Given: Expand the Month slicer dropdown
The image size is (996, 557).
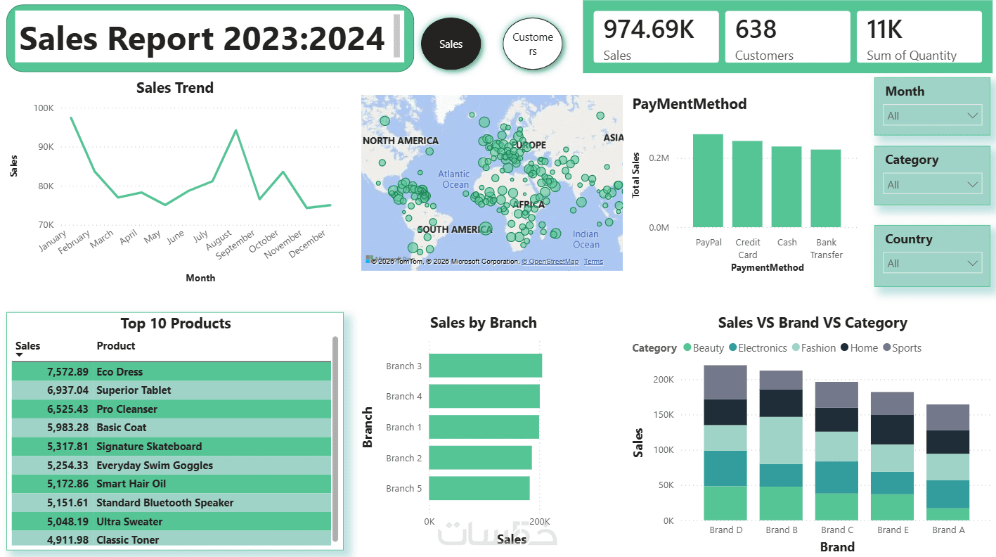Looking at the screenshot, I should click(x=932, y=115).
